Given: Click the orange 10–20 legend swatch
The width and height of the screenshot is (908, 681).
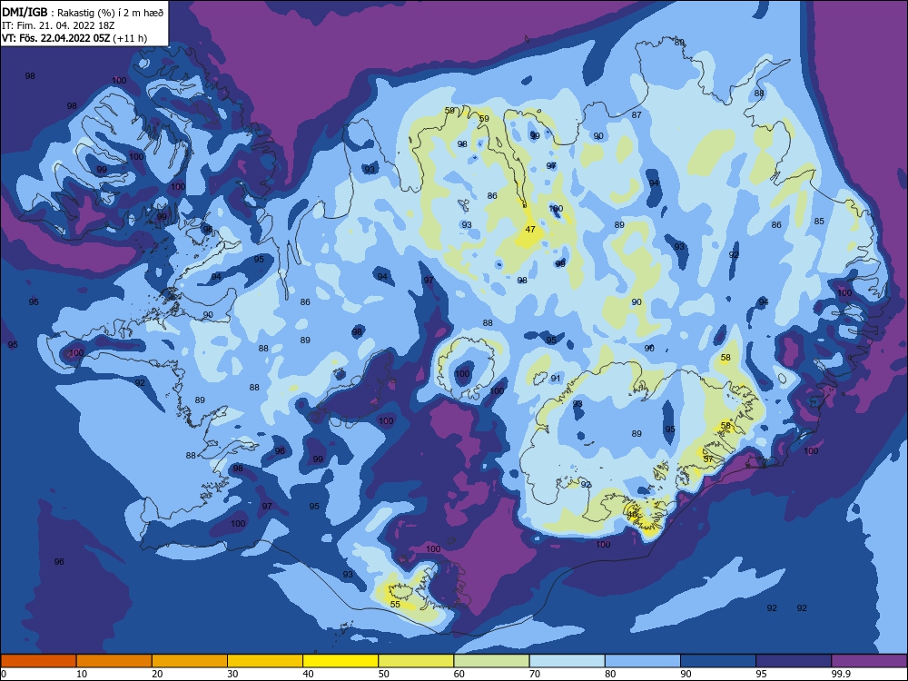Looking at the screenshot, I should [114, 661].
